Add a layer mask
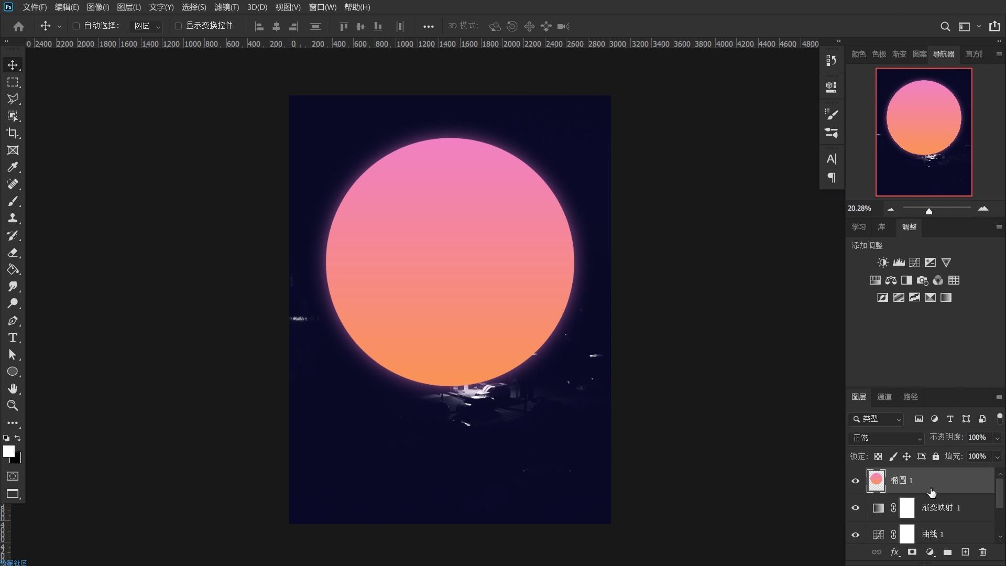Viewport: 1006px width, 566px height. tap(912, 552)
